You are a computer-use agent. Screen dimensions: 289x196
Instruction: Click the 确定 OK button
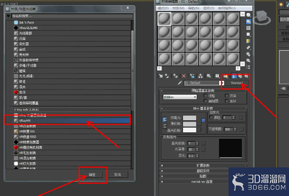pyautogui.click(x=92, y=175)
